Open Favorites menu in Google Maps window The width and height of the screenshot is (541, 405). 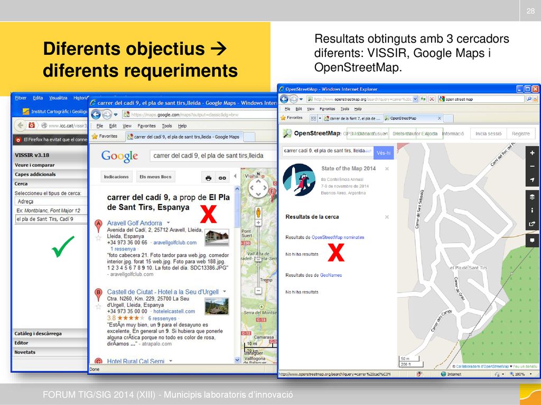pyautogui.click(x=146, y=126)
